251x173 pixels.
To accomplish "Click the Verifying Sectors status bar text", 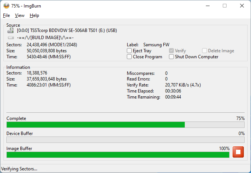I will click(20, 169).
